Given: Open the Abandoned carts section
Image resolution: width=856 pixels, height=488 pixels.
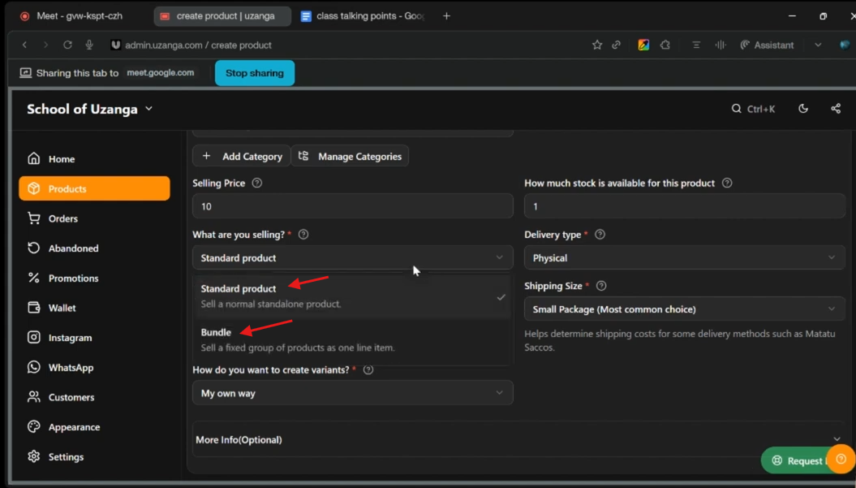Looking at the screenshot, I should (94, 248).
